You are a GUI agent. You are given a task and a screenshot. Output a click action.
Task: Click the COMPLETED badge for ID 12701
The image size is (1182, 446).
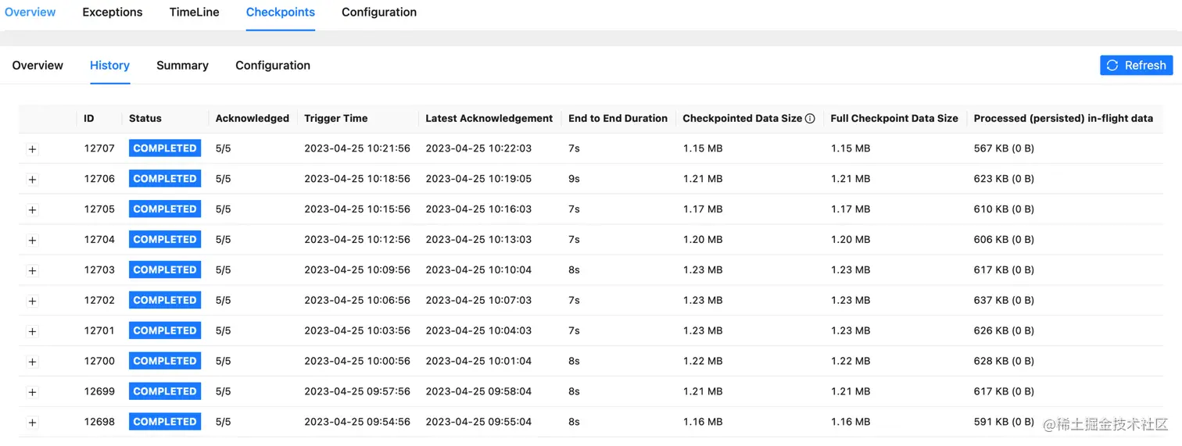click(x=165, y=331)
